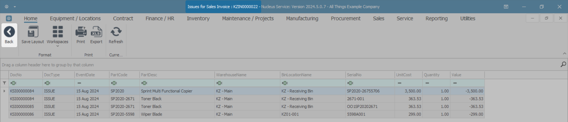Click the filter row funnel icon
Screen dimensions: 568x122
point(4,83)
